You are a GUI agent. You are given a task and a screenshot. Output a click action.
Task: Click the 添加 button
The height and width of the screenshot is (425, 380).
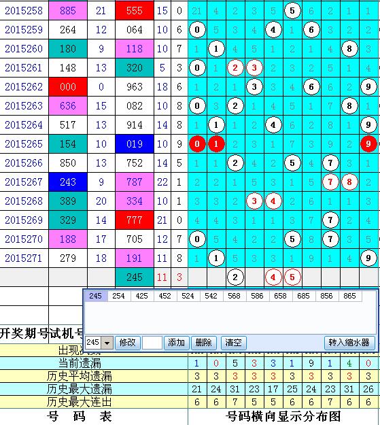pyautogui.click(x=176, y=343)
